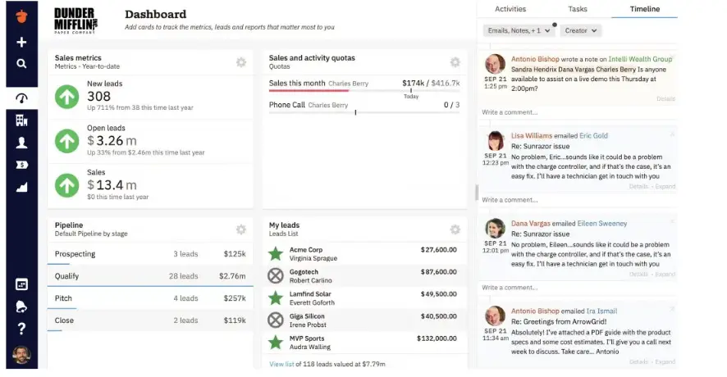Screen dimensions: 727x377
Task: Open user profile avatar in sidebar
Action: [22, 355]
